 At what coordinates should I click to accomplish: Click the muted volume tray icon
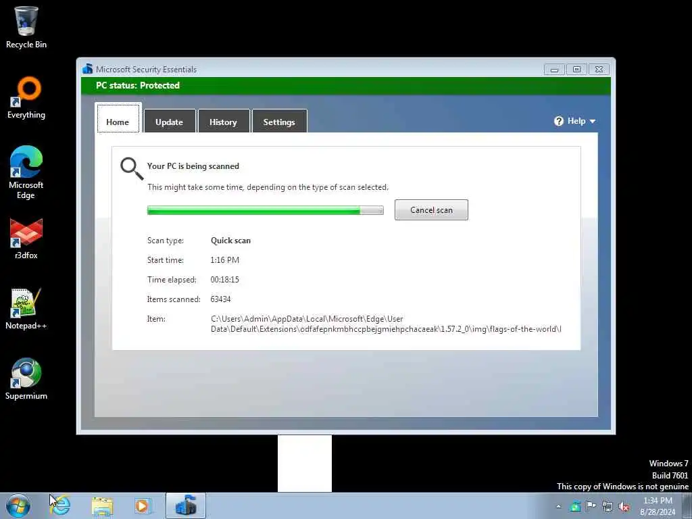point(624,507)
